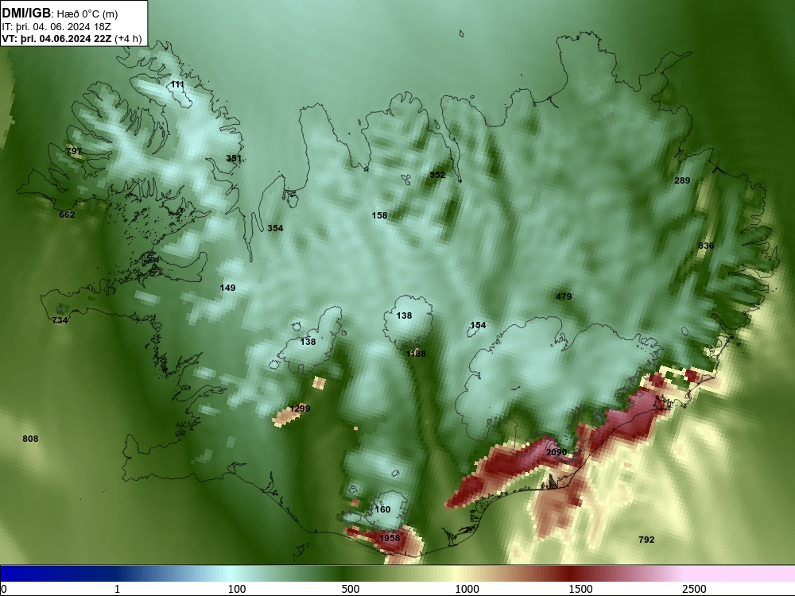Select the 1500 tick label on colour scale
Viewport: 795px width, 596px height.
pyautogui.click(x=580, y=589)
